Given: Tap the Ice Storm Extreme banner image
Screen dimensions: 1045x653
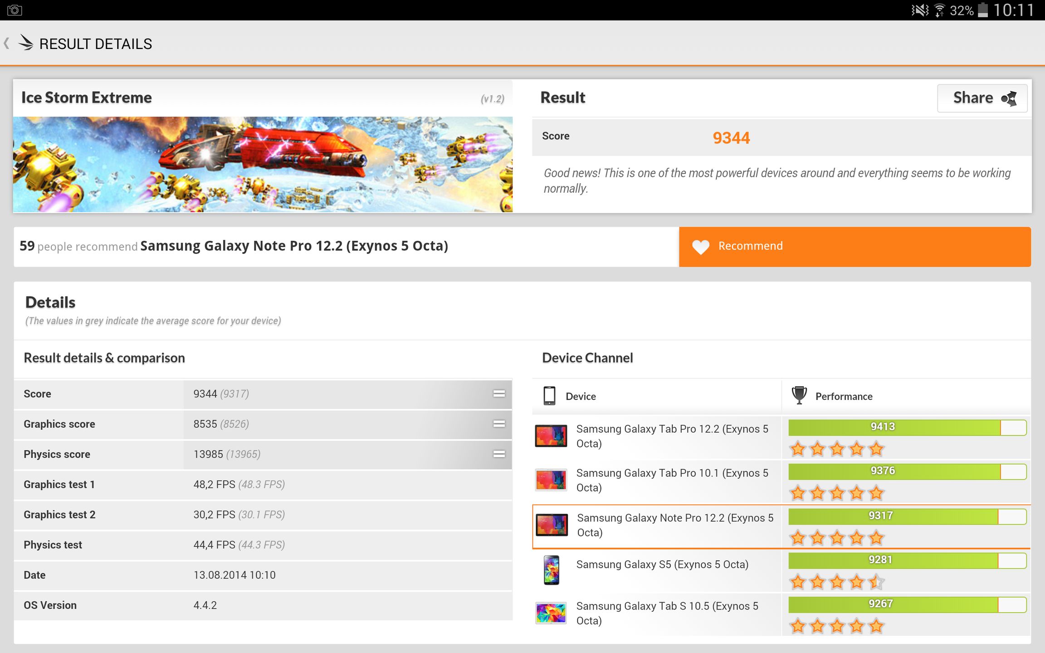Looking at the screenshot, I should pyautogui.click(x=263, y=164).
